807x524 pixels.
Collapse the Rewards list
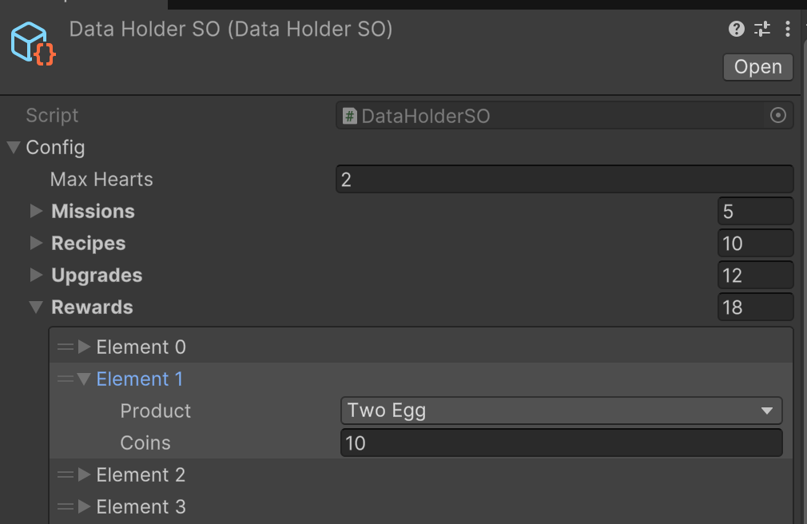coord(35,308)
